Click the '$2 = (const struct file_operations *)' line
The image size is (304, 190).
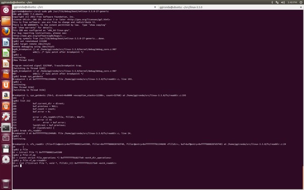pyautogui.click(x=62, y=158)
